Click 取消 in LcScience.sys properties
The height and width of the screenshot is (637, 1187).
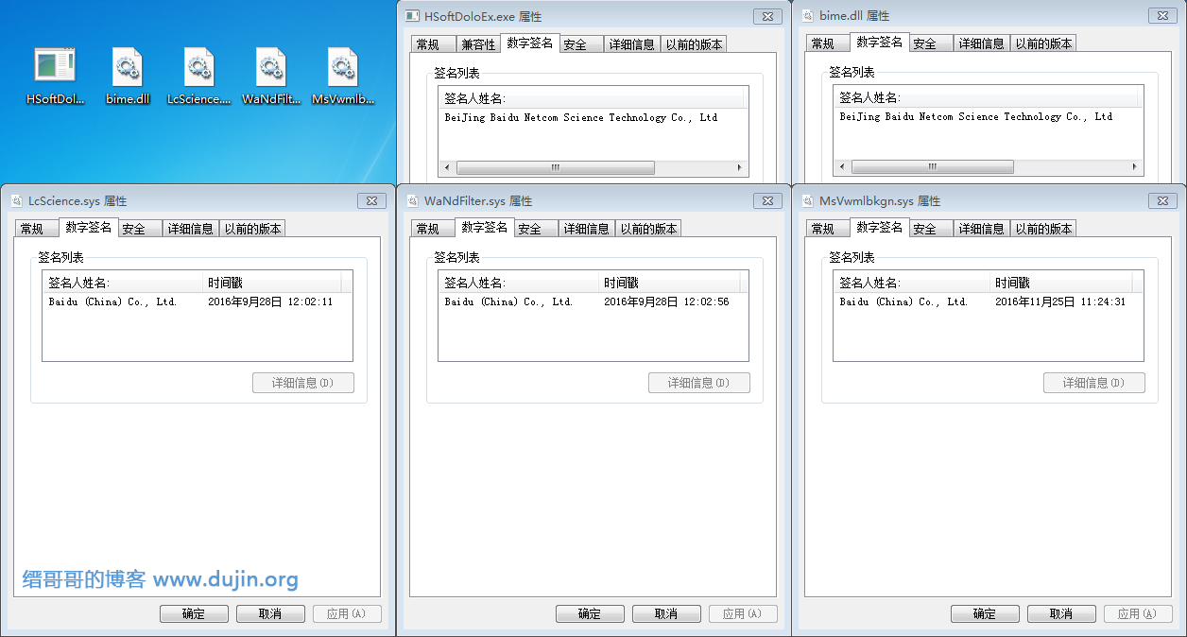tap(270, 613)
